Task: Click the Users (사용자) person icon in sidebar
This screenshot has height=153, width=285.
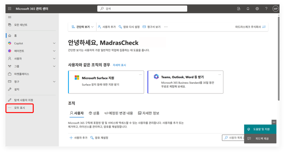Action: (x=10, y=59)
